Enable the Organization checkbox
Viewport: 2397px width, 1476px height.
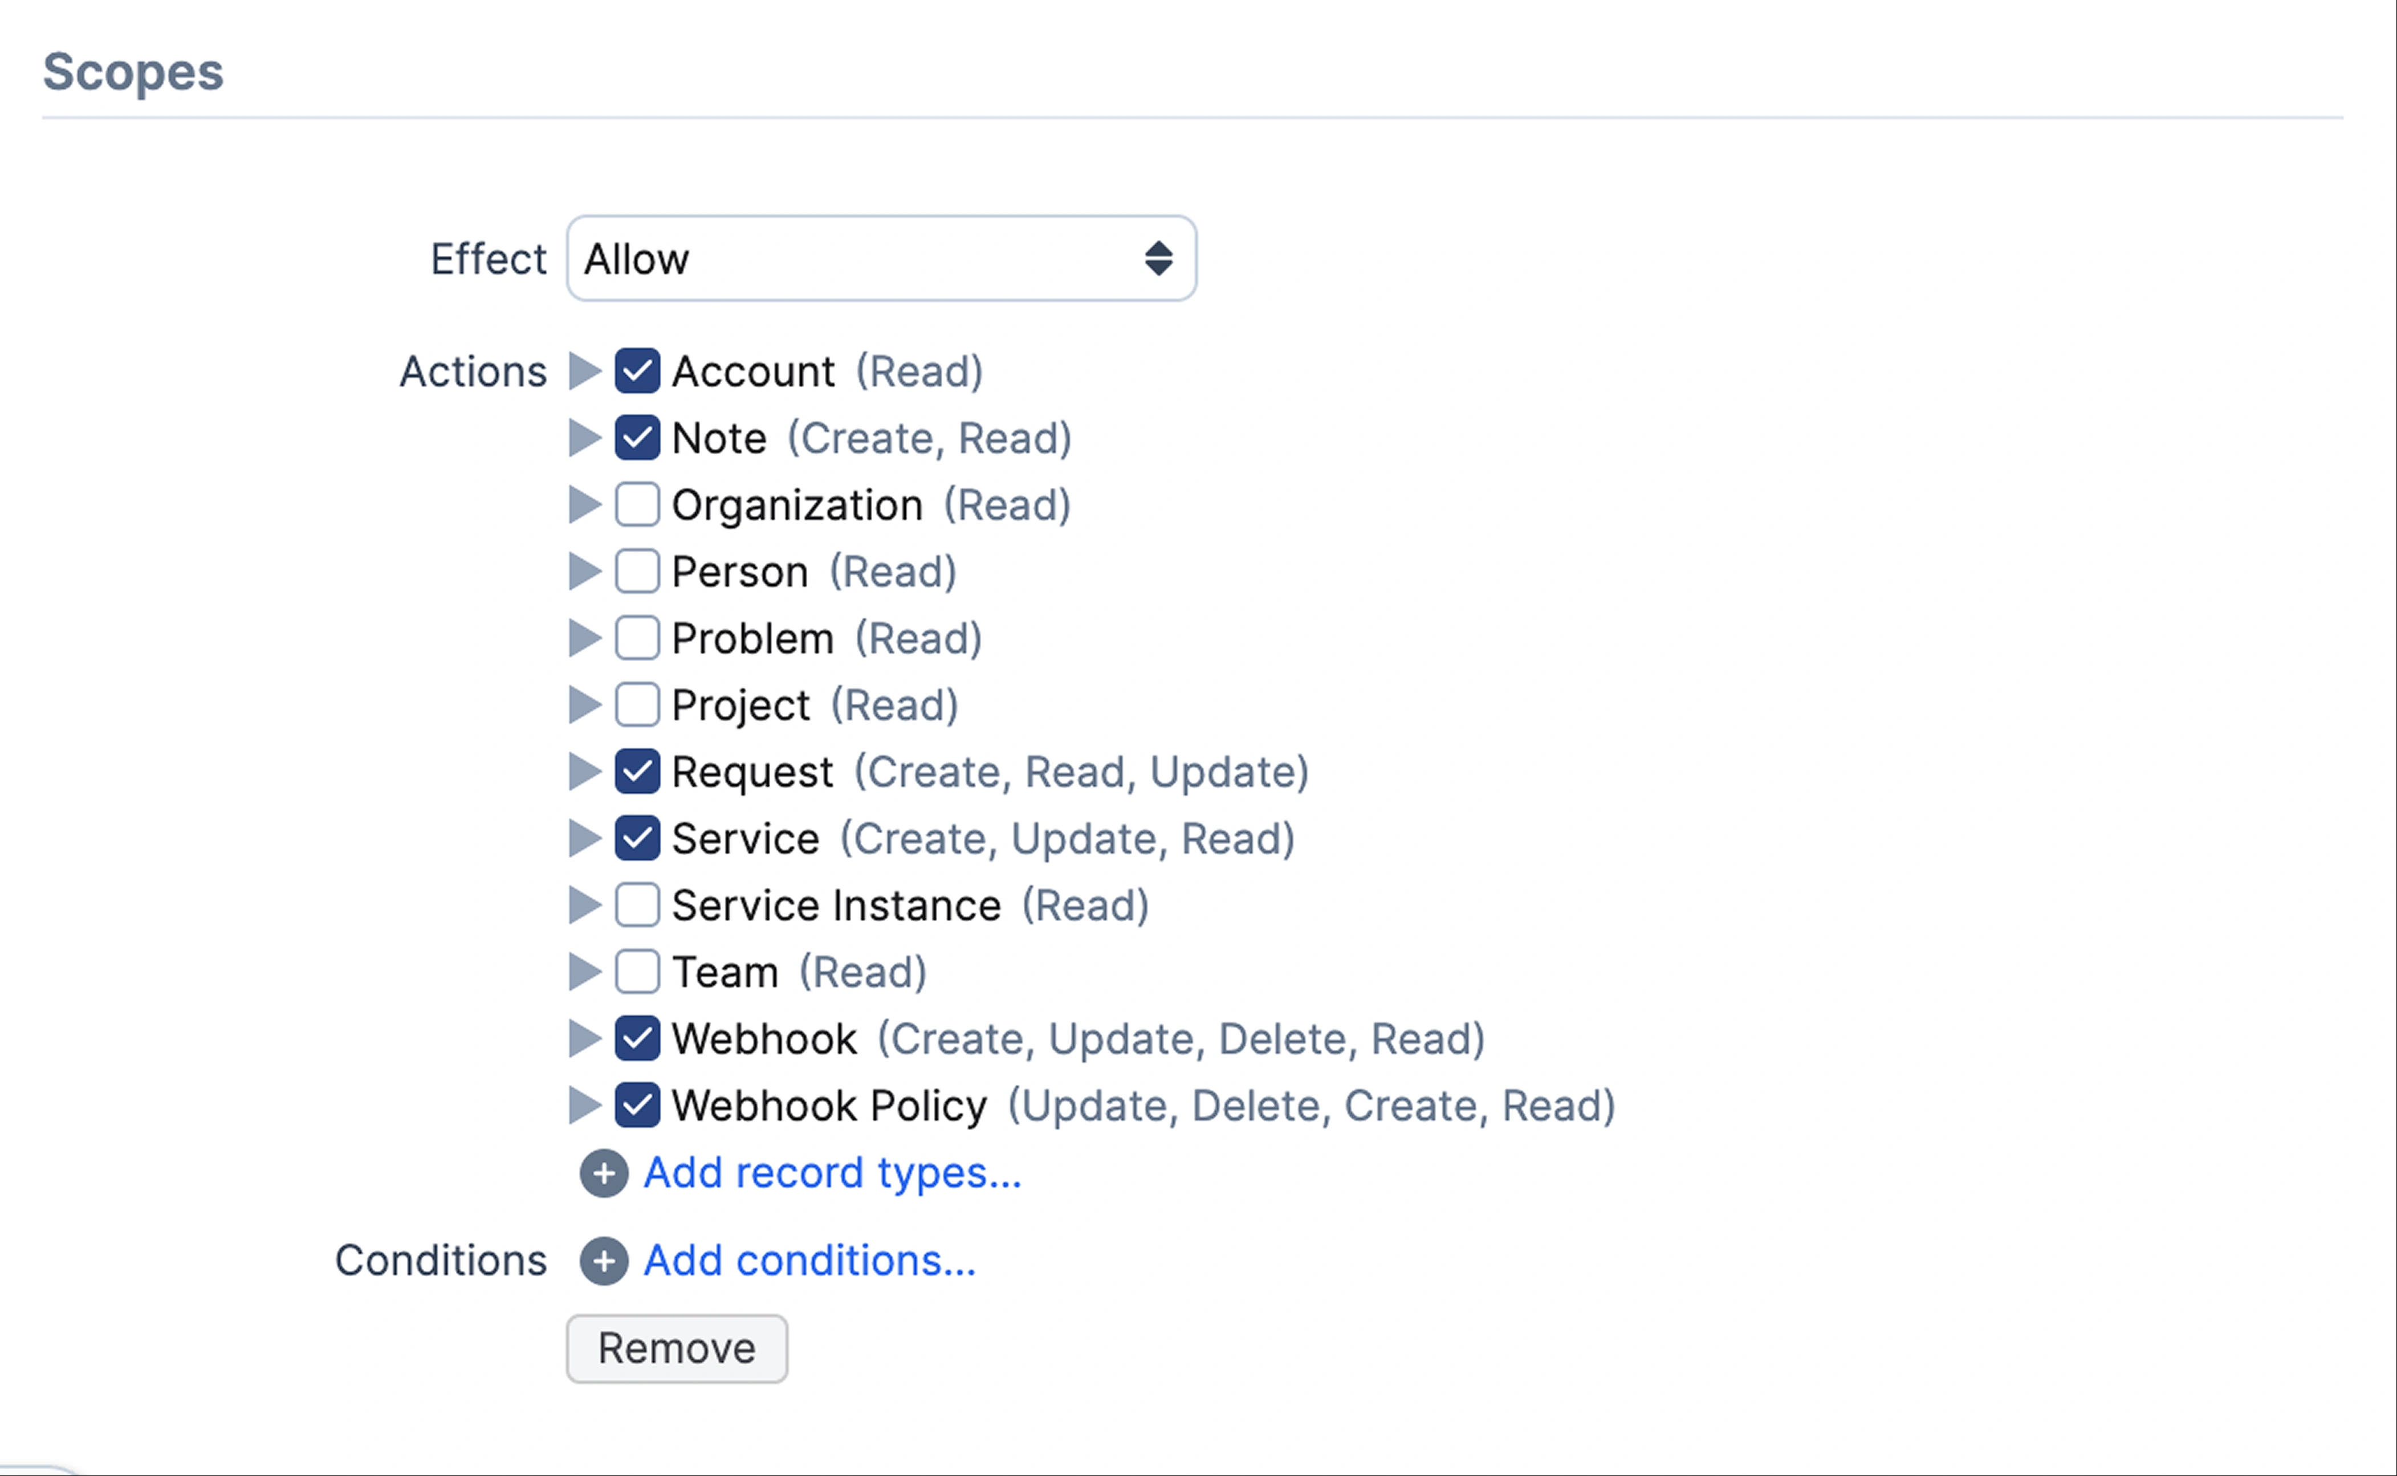[x=637, y=505]
